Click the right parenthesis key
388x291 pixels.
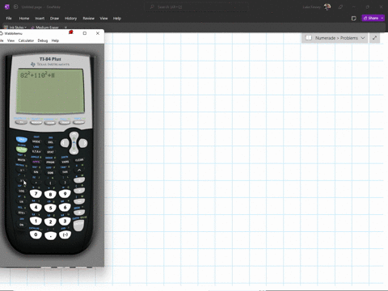pyautogui.click(x=65, y=183)
